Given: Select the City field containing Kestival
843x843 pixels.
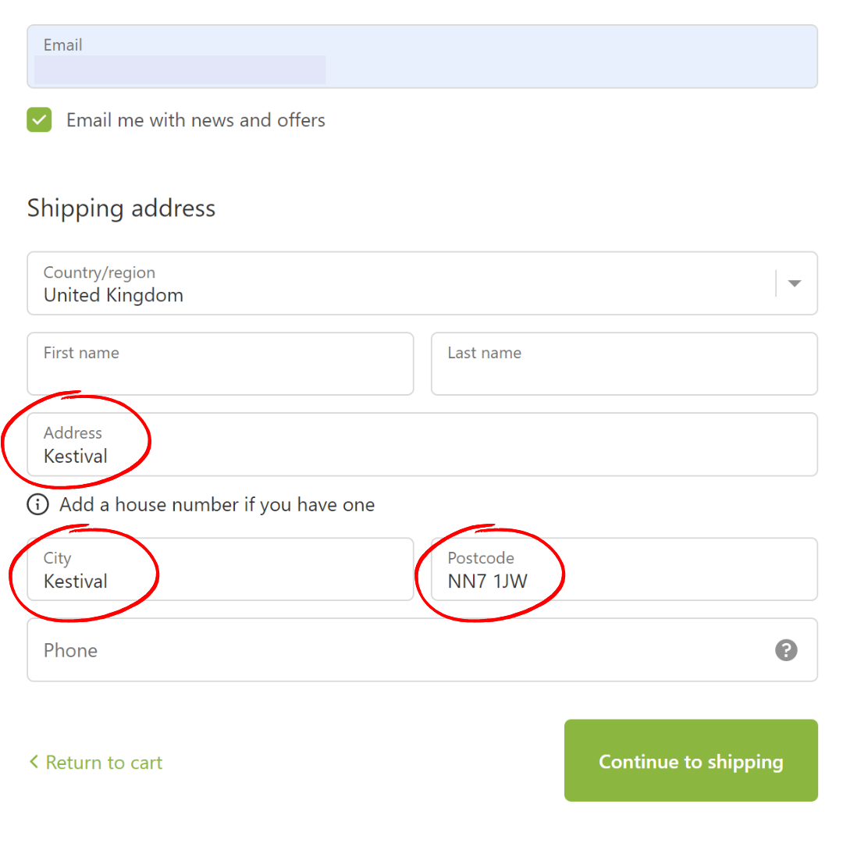Looking at the screenshot, I should (220, 569).
